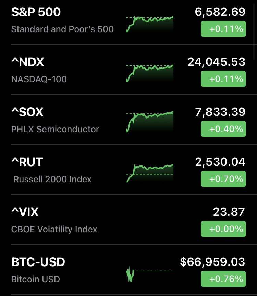Open the ^RUT ticker entry

point(27,162)
